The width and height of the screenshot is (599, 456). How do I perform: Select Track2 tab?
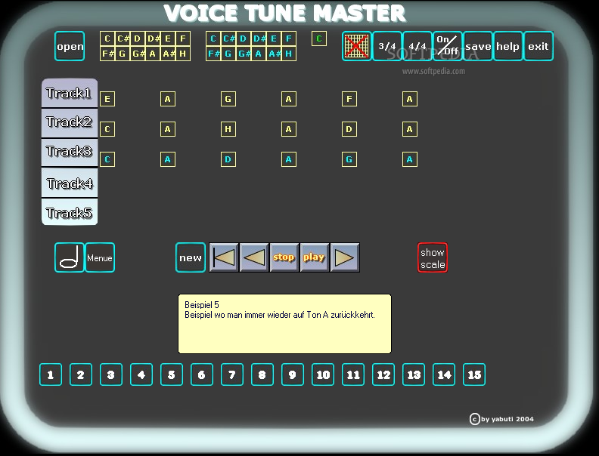(70, 122)
